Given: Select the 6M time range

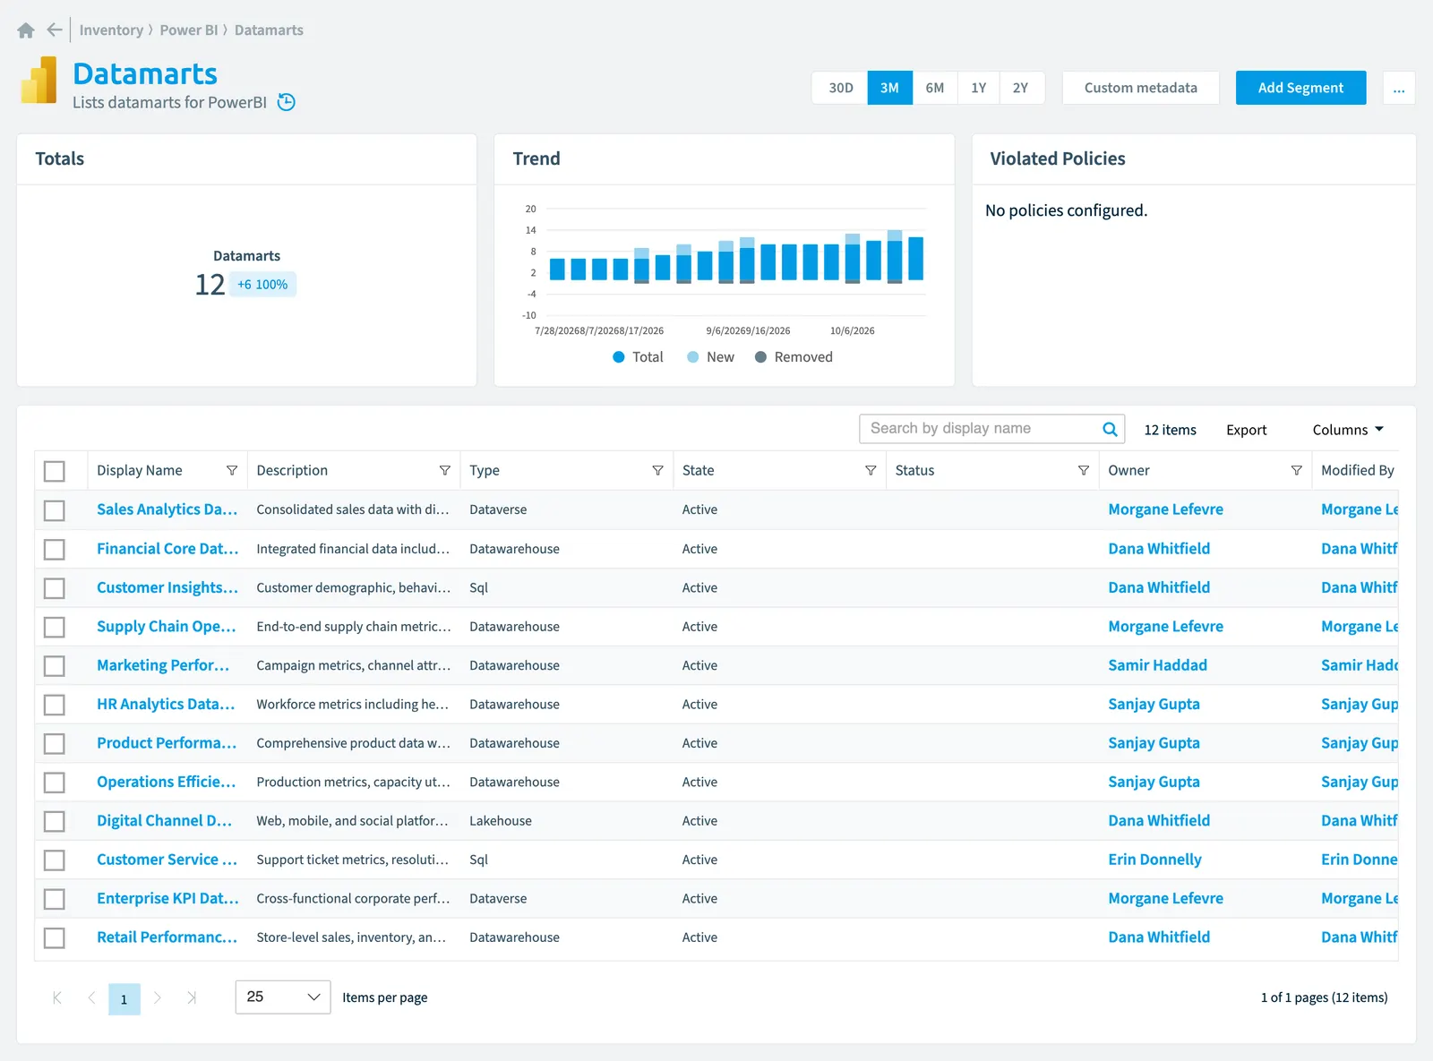Looking at the screenshot, I should coord(935,88).
